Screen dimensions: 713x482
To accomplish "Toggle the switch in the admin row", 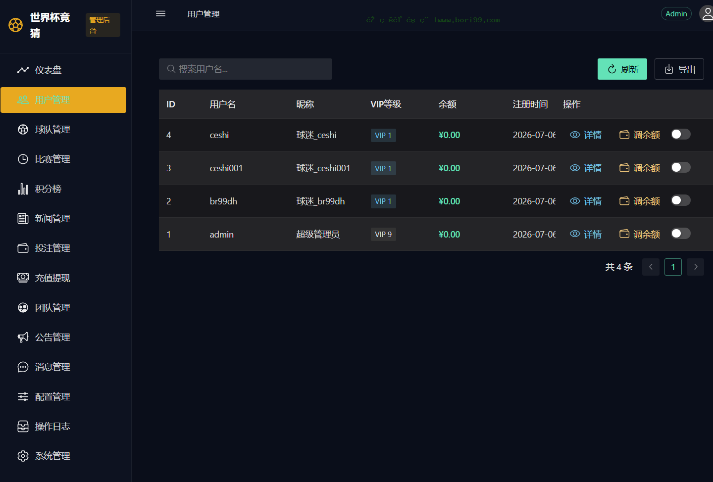I will pyautogui.click(x=681, y=234).
